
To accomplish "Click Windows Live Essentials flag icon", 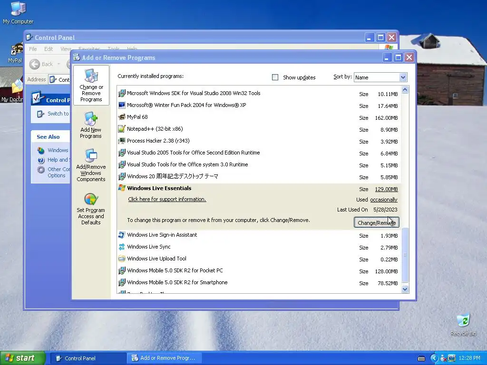I will pos(122,188).
